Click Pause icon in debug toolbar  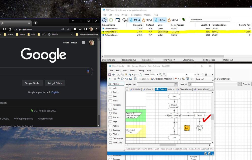click(x=115, y=79)
